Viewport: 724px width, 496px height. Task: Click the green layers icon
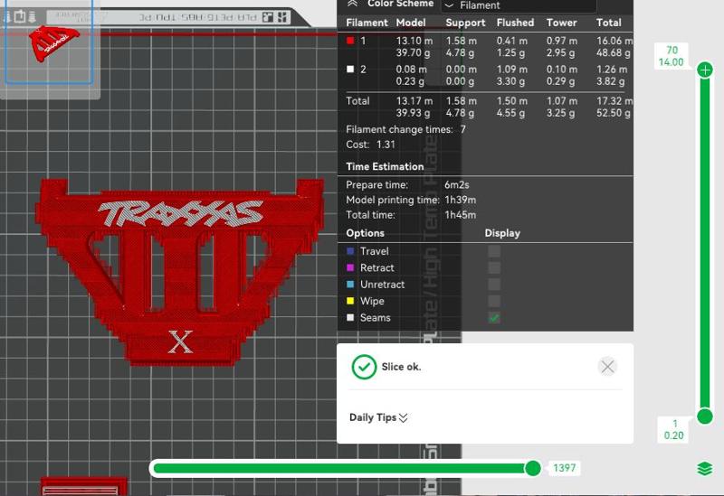(x=705, y=469)
